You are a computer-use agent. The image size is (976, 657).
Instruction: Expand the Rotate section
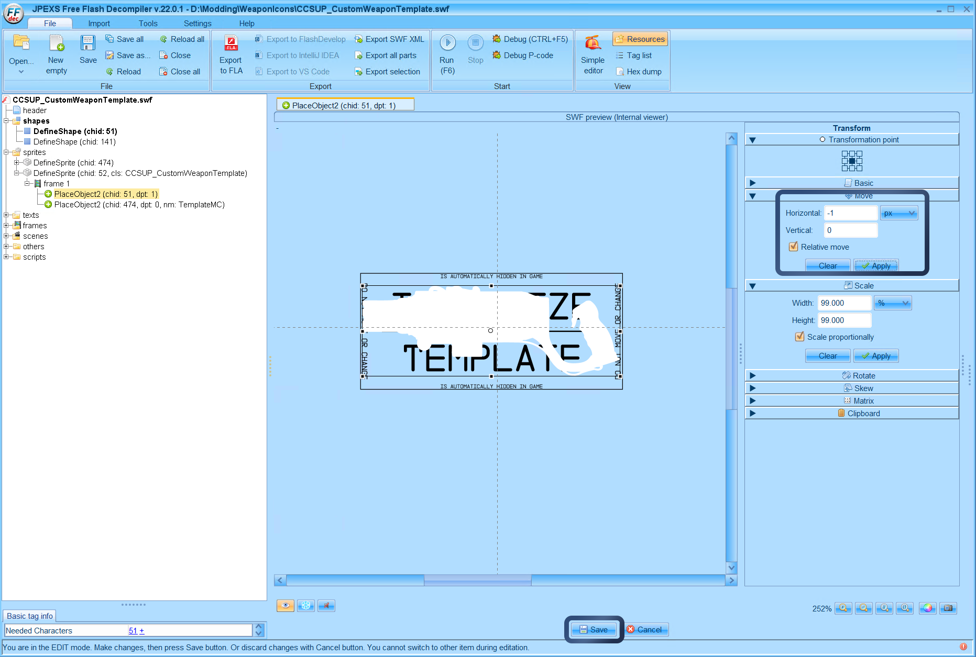tap(752, 375)
